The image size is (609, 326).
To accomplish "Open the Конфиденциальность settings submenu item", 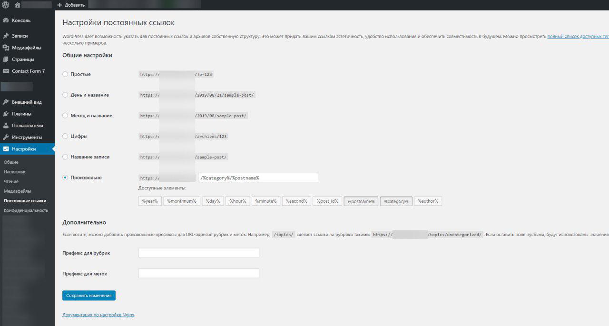I will pos(26,210).
